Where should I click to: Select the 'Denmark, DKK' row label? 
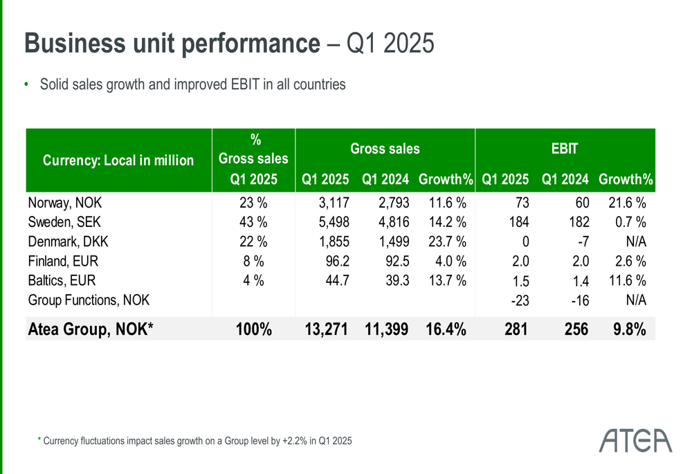(x=68, y=241)
